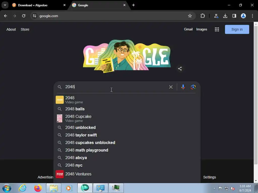Choose the 2048 Cupcake suggestion

tap(127, 118)
